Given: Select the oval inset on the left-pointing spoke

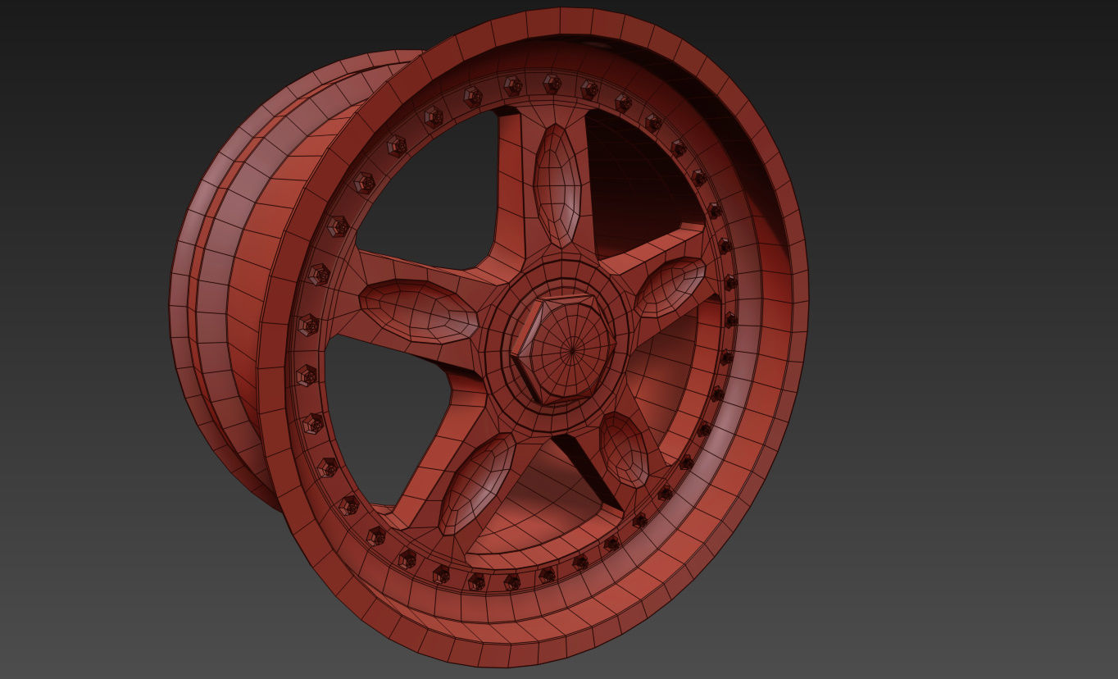Looking at the screenshot, I should click(x=418, y=312).
